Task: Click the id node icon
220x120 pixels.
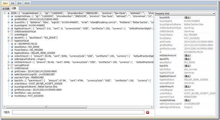Action: point(12,44)
